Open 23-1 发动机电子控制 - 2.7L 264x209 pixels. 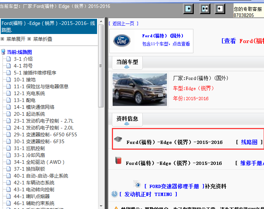click(x=43, y=121)
